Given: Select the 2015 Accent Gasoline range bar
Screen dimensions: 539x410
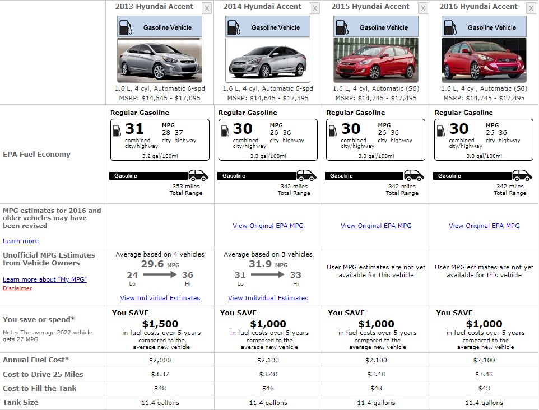Looking at the screenshot, I should pos(364,176).
